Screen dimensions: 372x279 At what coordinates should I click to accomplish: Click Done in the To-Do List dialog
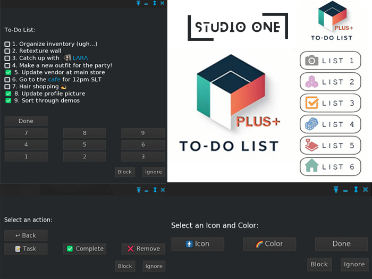coord(26,121)
